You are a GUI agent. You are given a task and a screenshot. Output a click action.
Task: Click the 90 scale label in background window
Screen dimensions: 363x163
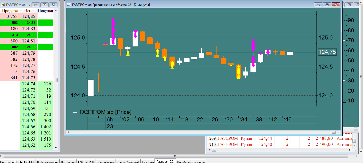tap(351, 20)
